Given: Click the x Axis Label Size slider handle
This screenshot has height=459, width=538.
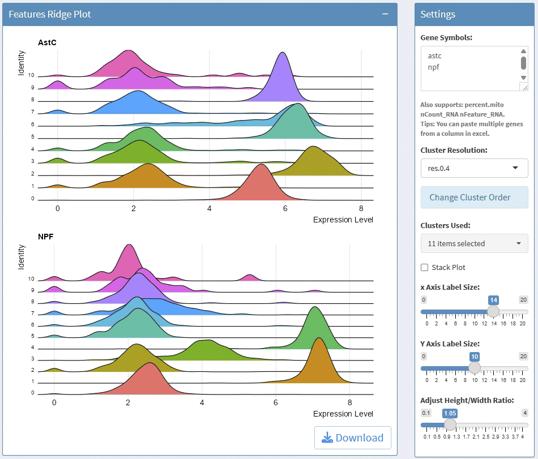Looking at the screenshot, I should click(x=493, y=311).
